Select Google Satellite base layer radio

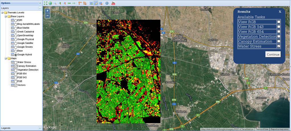point(16,43)
